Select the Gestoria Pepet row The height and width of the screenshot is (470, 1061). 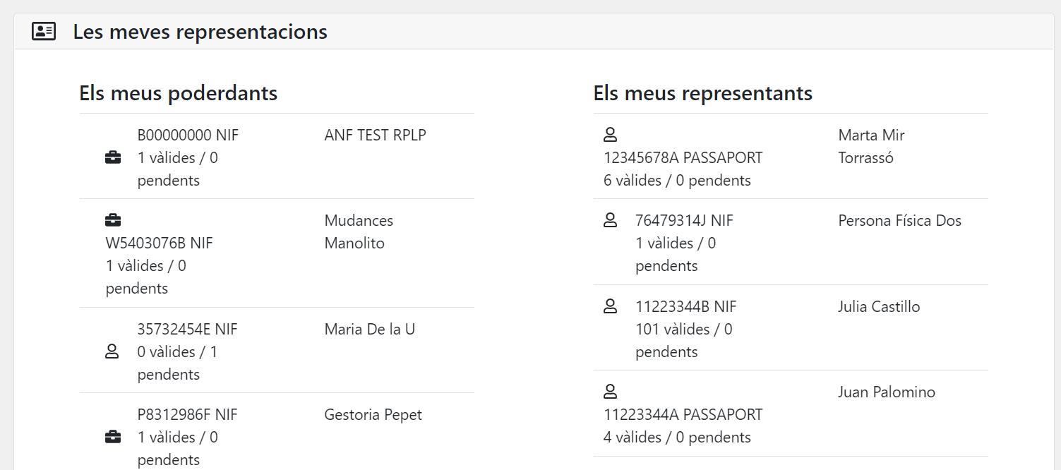pyautogui.click(x=373, y=415)
